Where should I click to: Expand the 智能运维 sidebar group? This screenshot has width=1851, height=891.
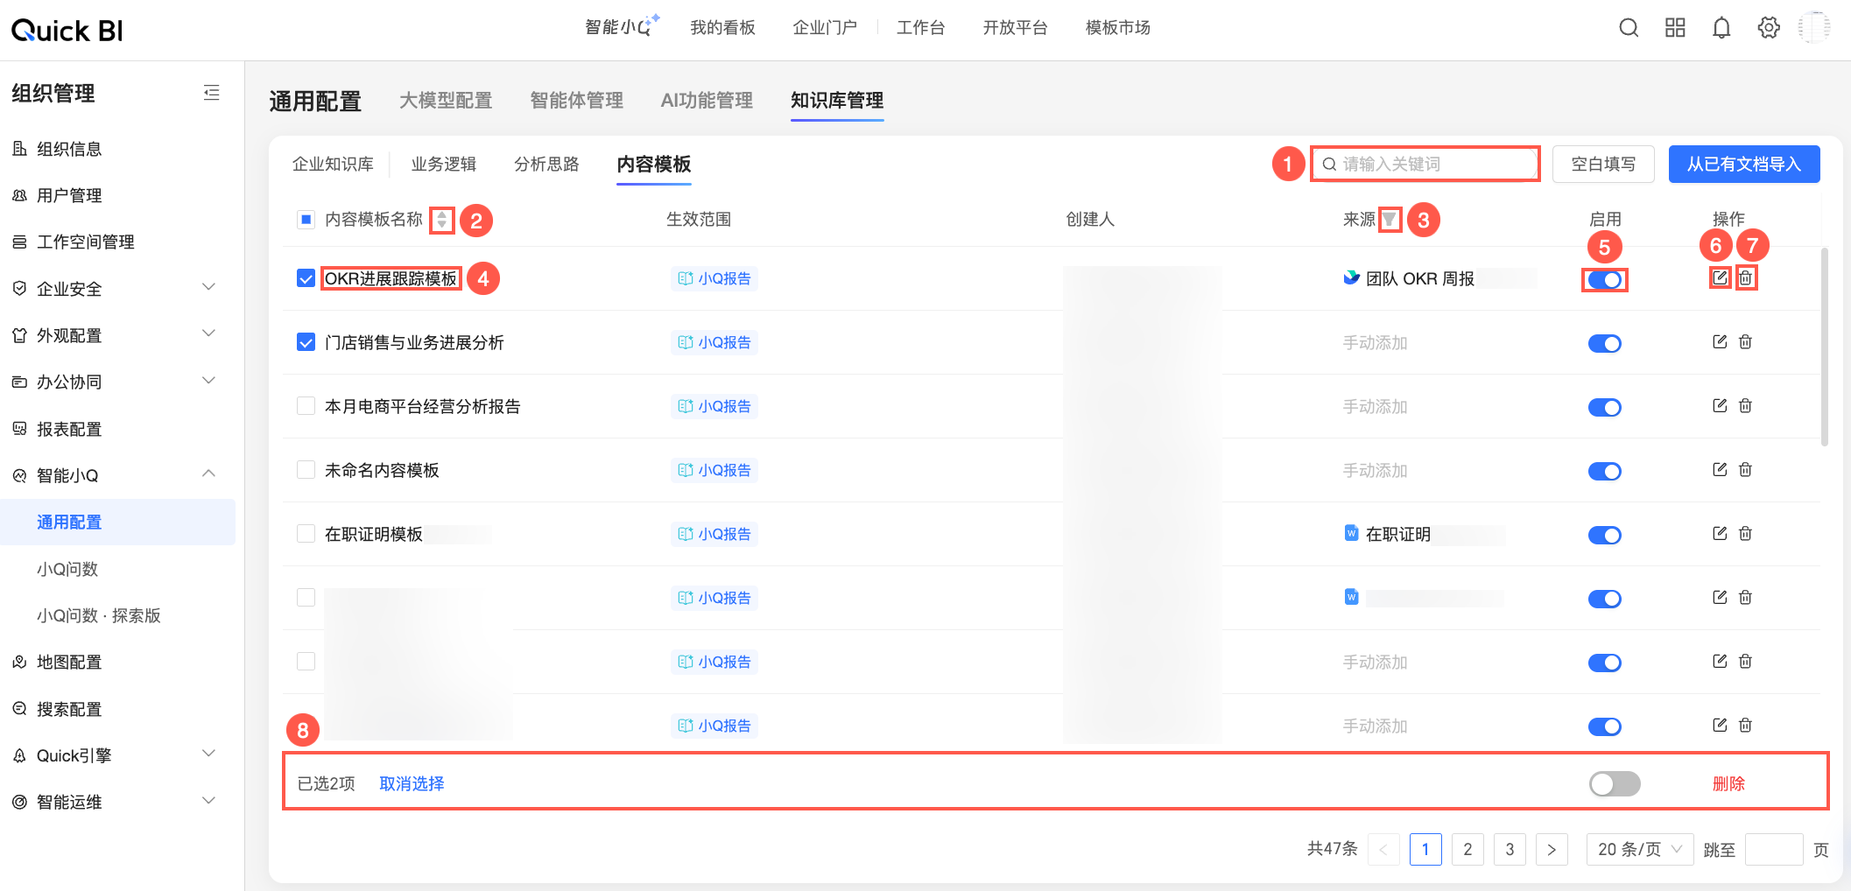(x=208, y=801)
